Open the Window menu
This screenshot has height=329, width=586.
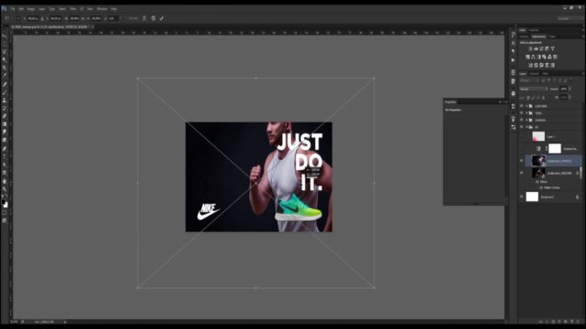coord(102,9)
